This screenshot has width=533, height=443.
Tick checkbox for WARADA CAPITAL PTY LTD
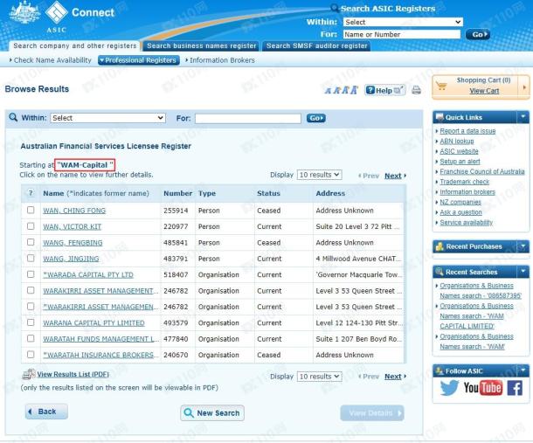point(31,274)
